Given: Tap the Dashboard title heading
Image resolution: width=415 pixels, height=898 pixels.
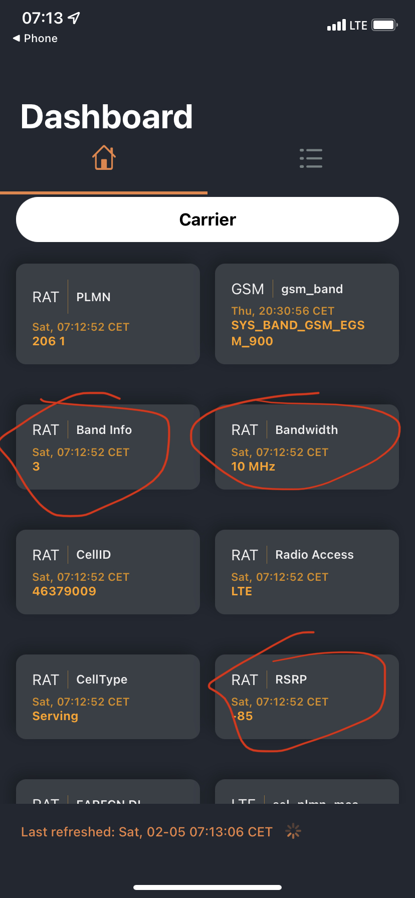Looking at the screenshot, I should point(107,117).
